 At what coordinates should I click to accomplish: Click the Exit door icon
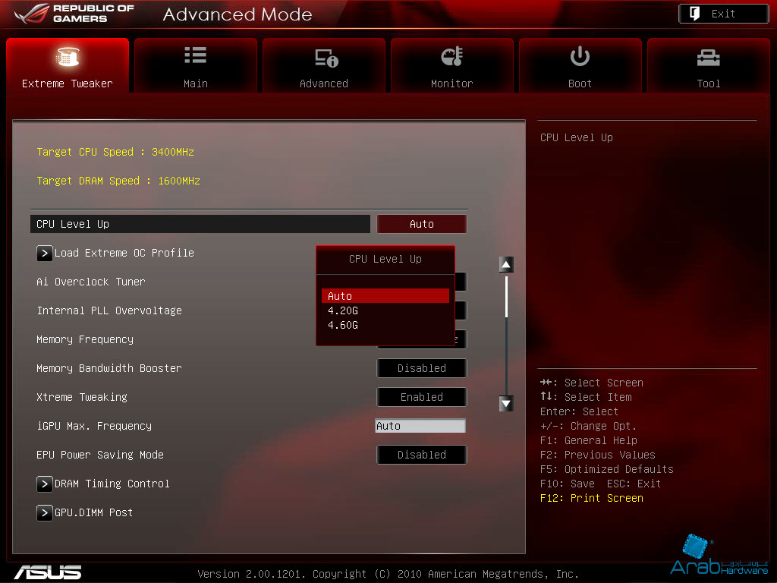pos(695,14)
